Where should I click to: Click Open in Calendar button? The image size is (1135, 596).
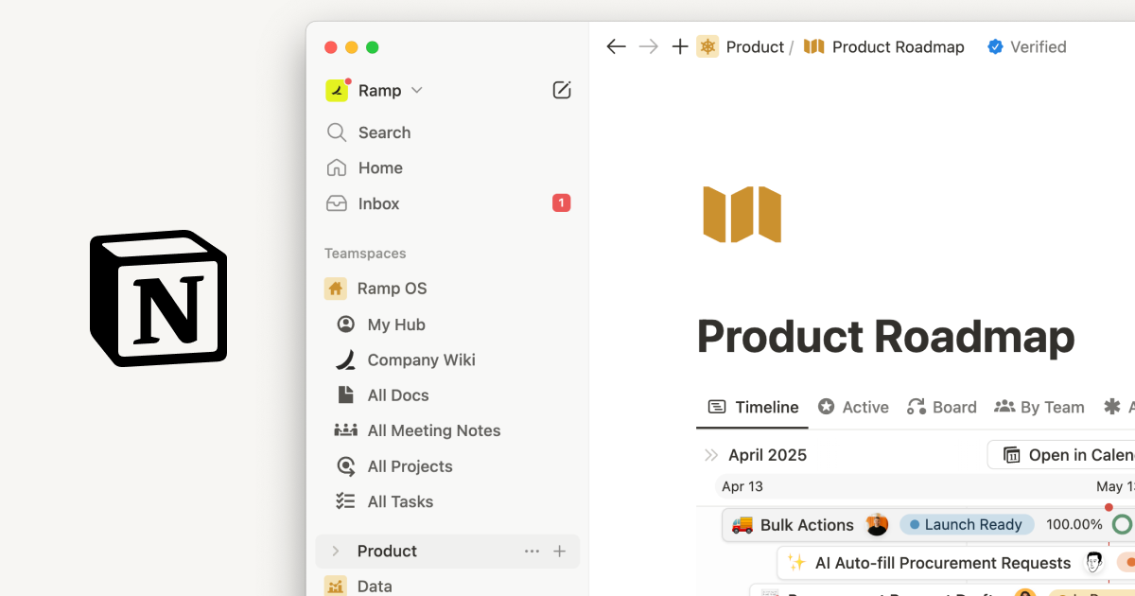1061,455
